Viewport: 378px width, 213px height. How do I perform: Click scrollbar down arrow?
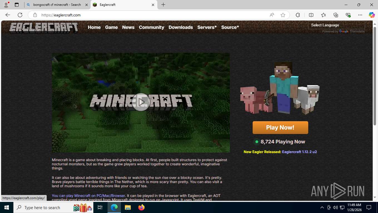(375, 197)
